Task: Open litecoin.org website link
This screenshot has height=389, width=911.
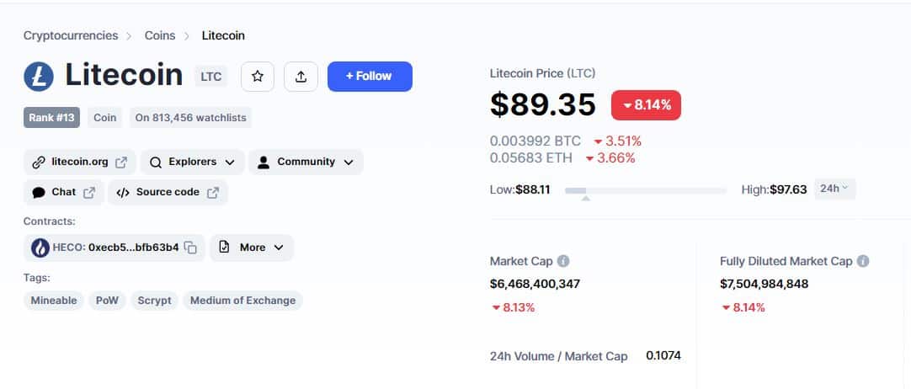Action: coord(80,162)
